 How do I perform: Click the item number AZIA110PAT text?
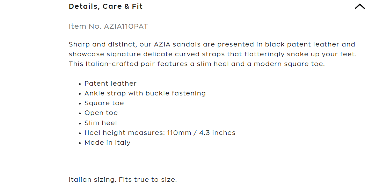126,27
